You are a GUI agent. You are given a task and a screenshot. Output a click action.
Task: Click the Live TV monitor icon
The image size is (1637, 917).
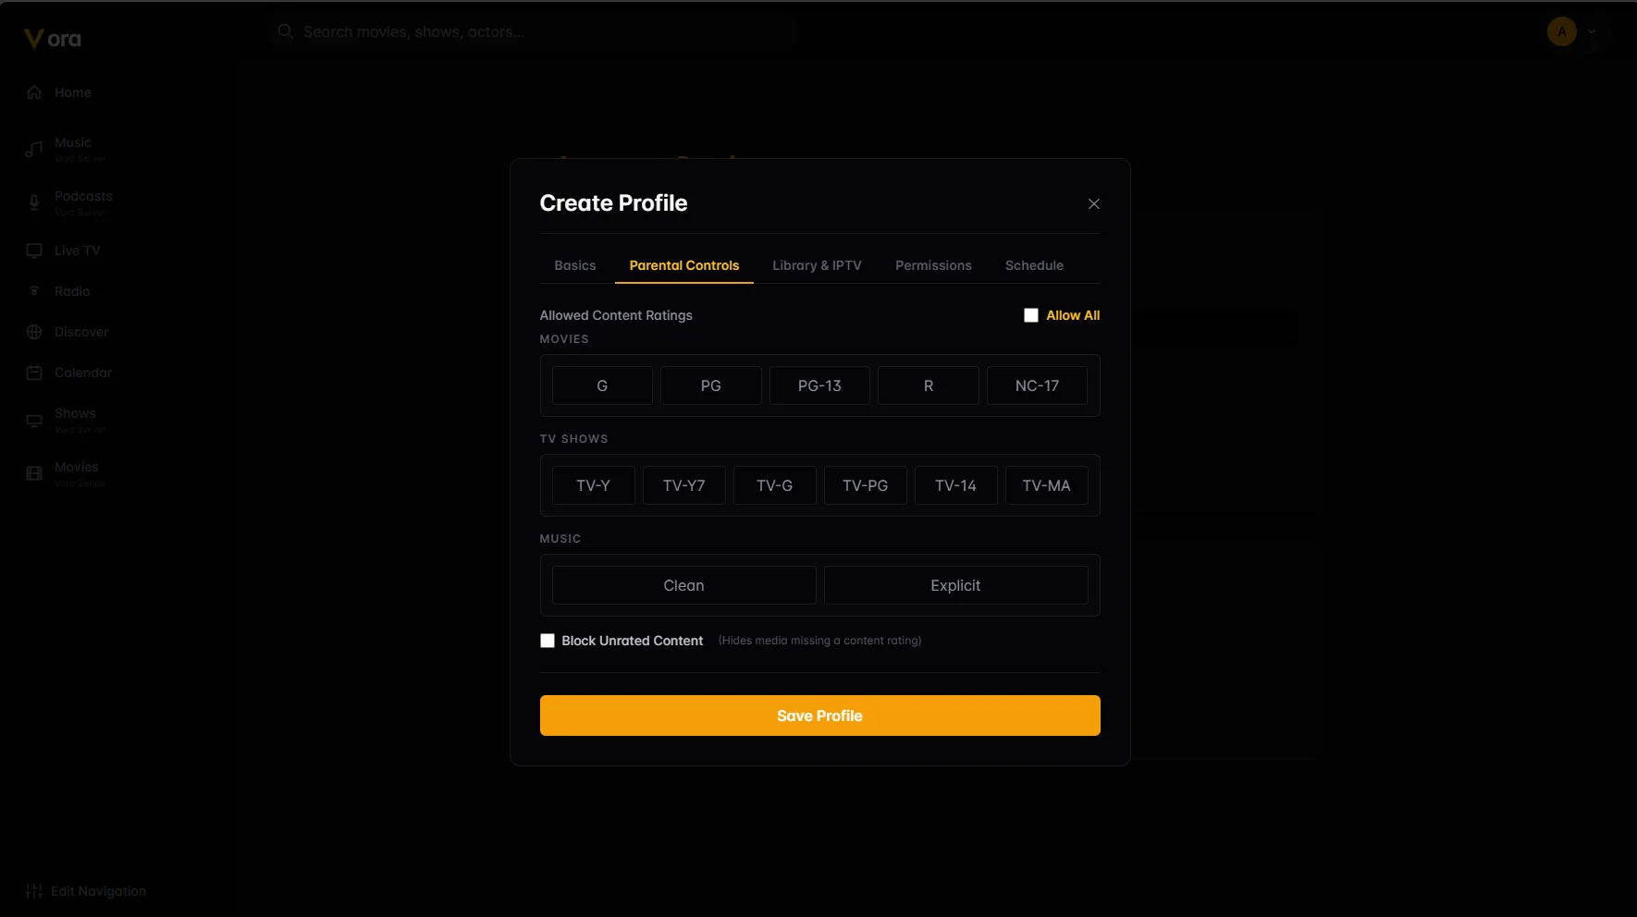coord(34,251)
